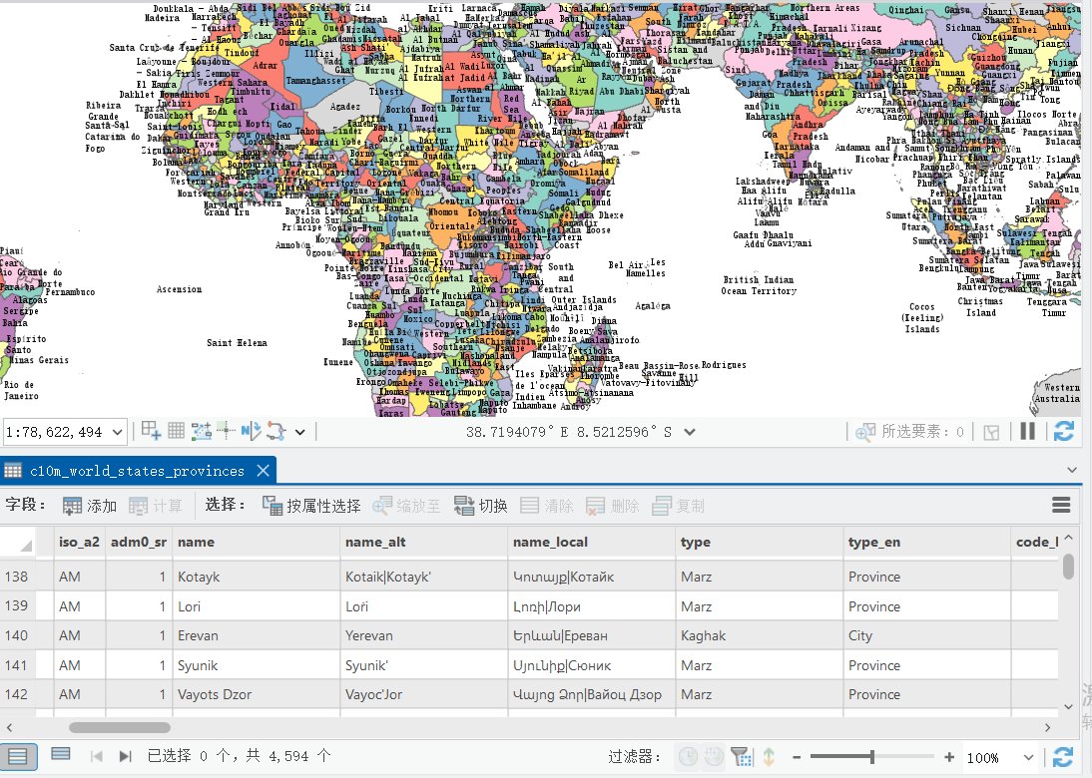
Task: Show all records view
Action: click(x=18, y=756)
